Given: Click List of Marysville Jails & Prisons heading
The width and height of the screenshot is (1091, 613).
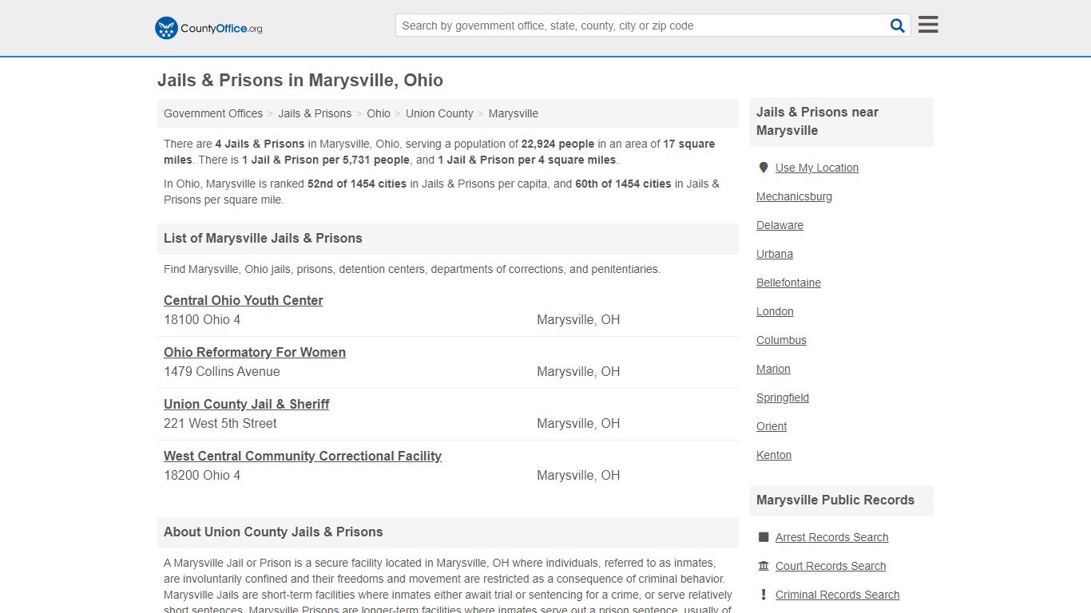Looking at the screenshot, I should click(263, 238).
